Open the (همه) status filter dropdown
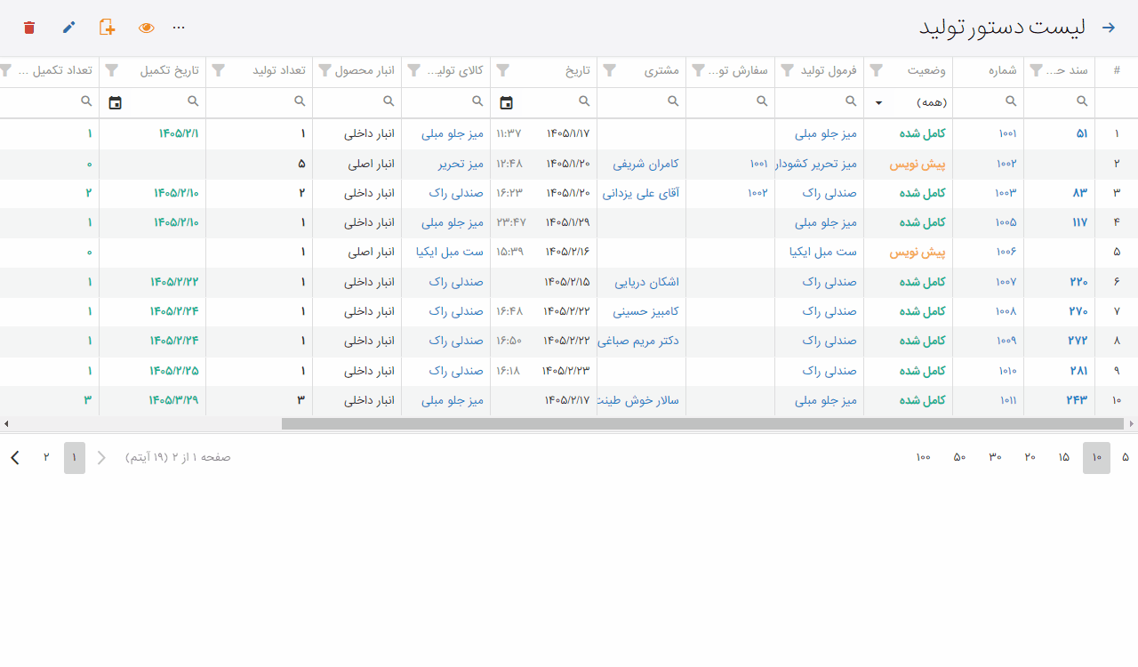 909,102
